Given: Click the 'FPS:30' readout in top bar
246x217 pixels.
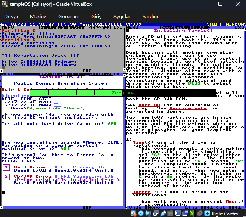Looking at the screenshot, I should (67, 24).
